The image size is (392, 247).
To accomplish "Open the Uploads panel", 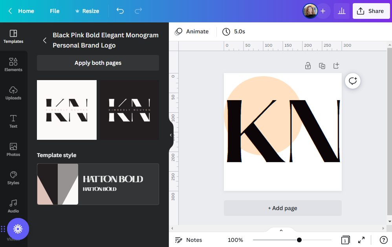I will [x=13, y=92].
